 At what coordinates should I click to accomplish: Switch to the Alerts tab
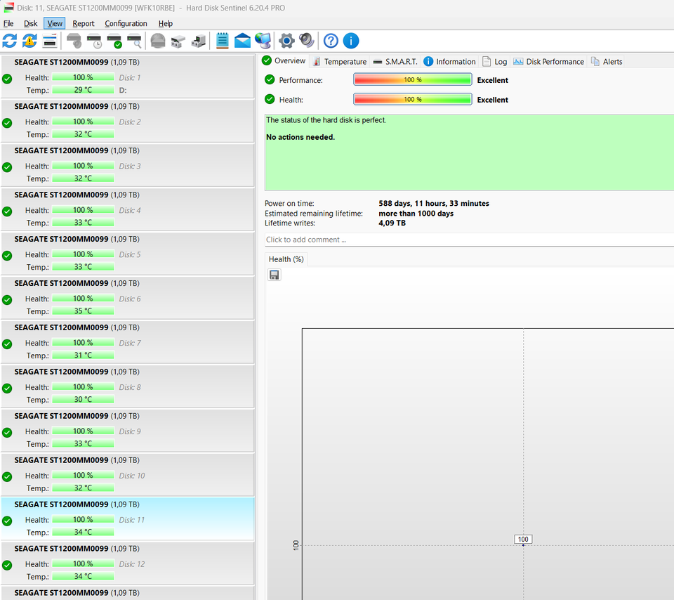click(607, 62)
